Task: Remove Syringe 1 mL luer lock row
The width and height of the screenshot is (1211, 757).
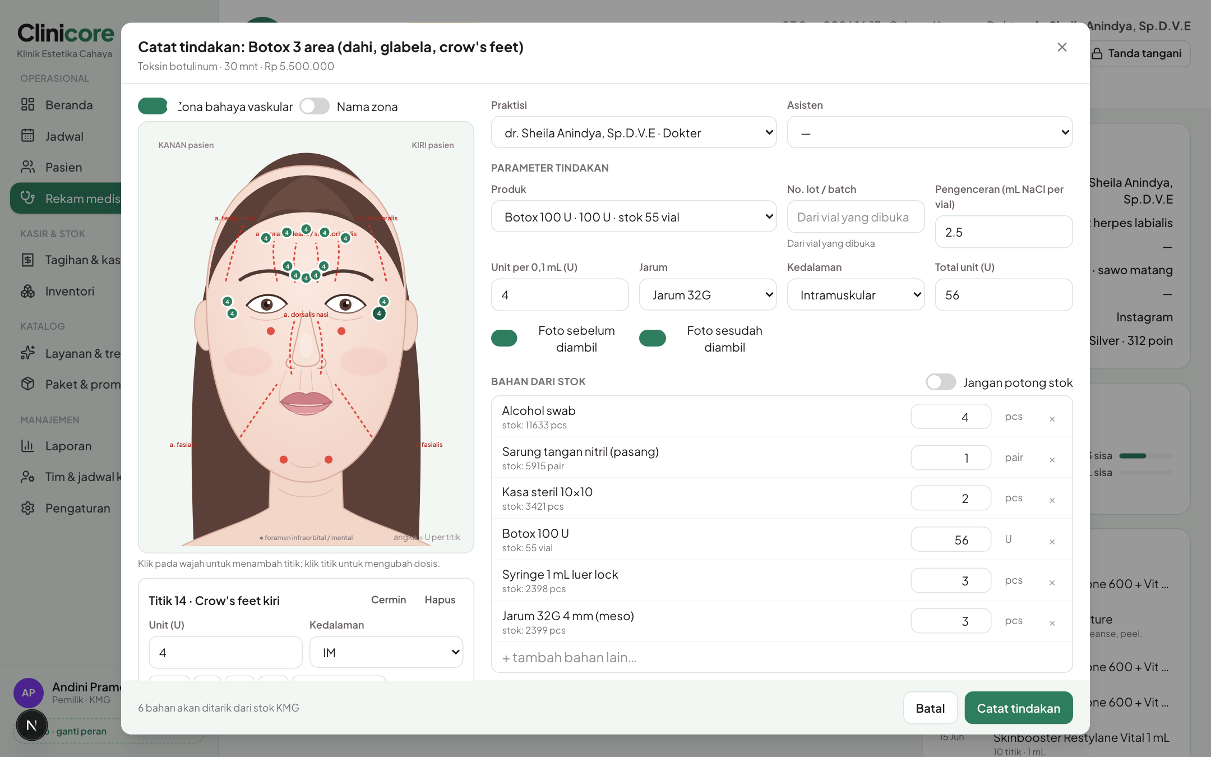Action: point(1052,583)
